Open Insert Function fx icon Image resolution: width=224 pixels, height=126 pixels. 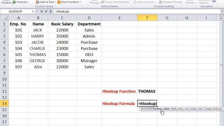pos(50,12)
